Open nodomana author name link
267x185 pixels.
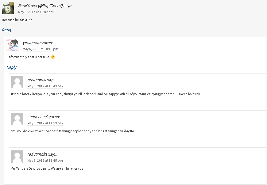point(37,80)
